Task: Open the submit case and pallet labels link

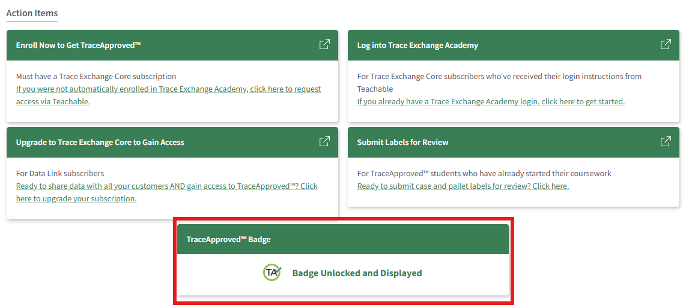Action: click(x=463, y=186)
